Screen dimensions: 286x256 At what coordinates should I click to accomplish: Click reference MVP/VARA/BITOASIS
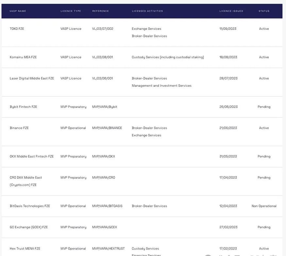(x=107, y=206)
